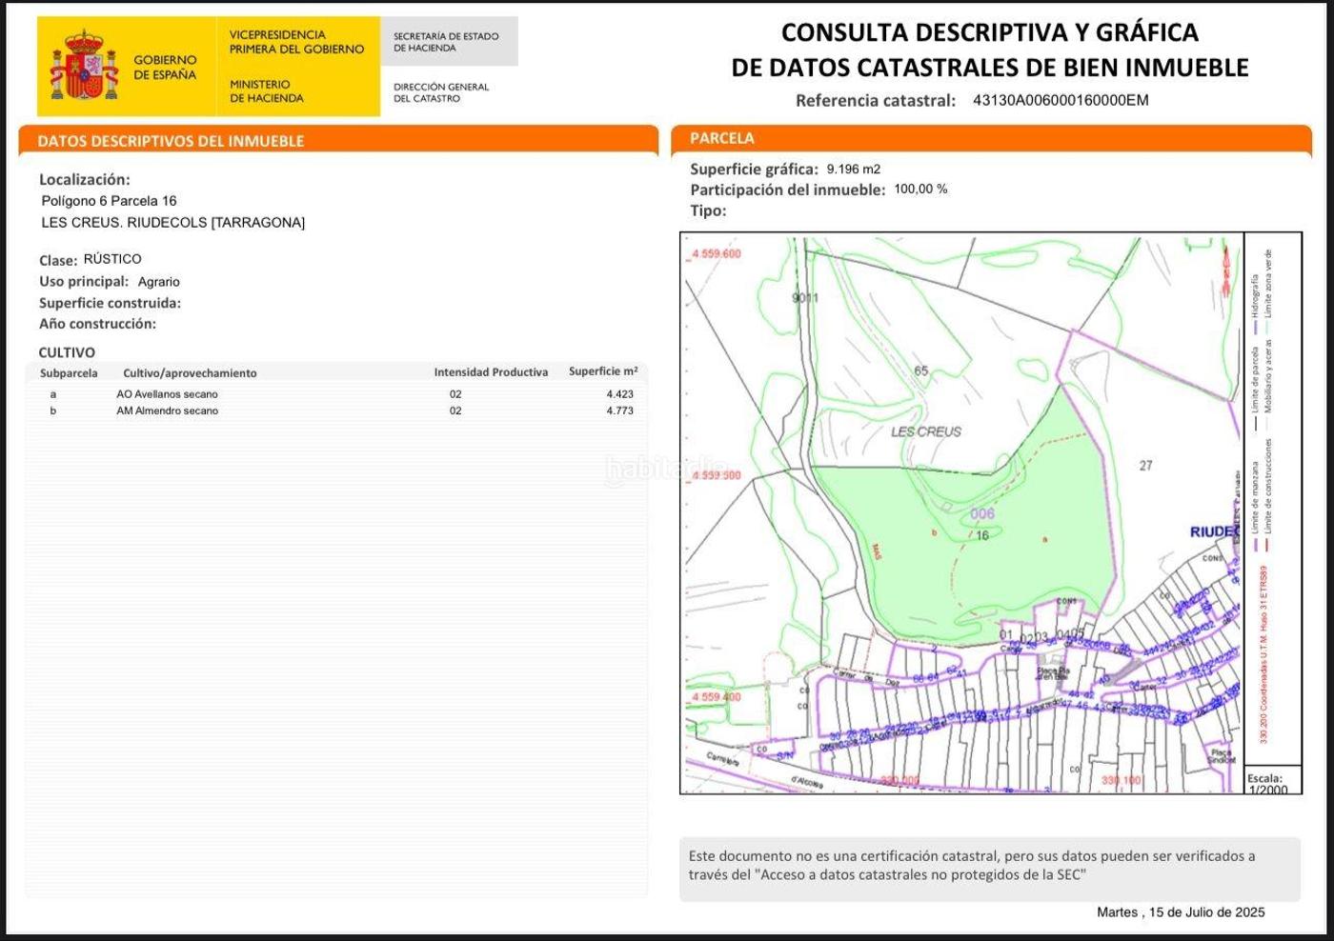1334x941 pixels.
Task: Select the DATOS DESCRIPTIVOS DEL INMUEBLE header
Action: pos(171,141)
